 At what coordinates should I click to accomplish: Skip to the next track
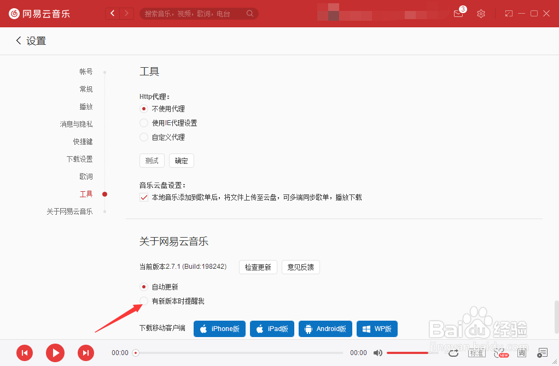[86, 353]
